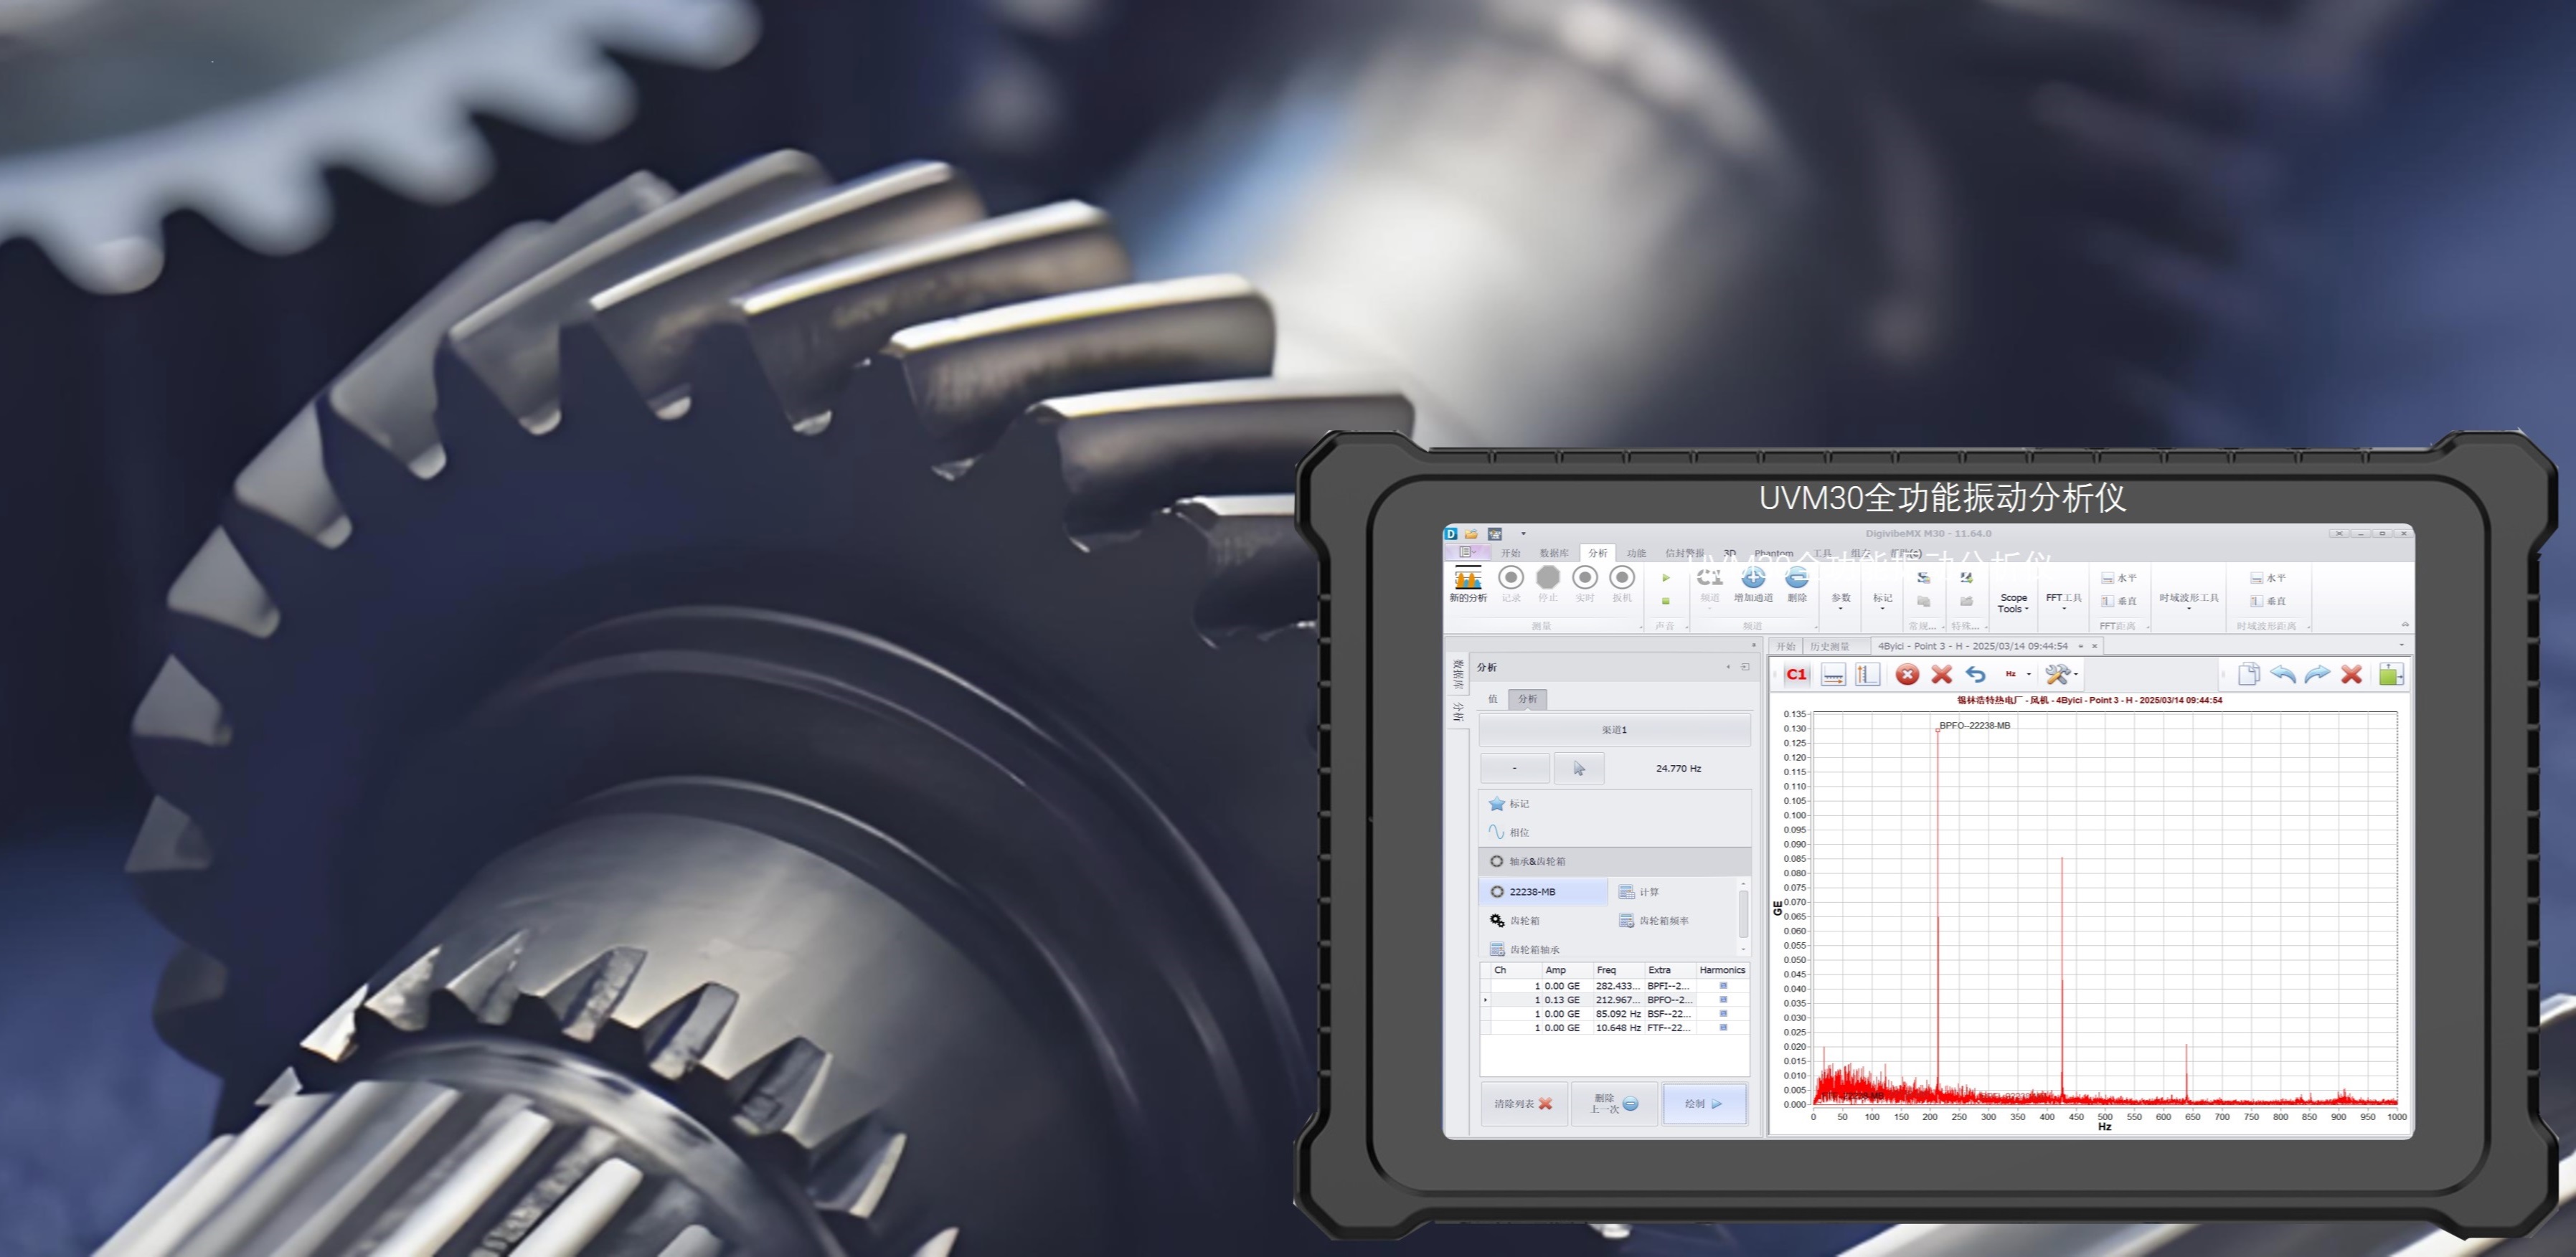
Task: Click 垂直 in the FFT距离 group
Action: coord(2119,600)
